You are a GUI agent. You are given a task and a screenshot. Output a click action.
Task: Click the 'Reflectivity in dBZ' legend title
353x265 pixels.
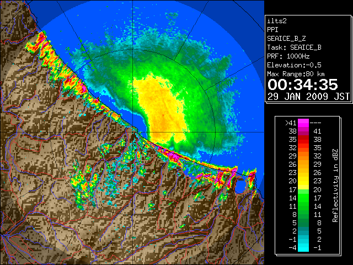tap(335, 185)
